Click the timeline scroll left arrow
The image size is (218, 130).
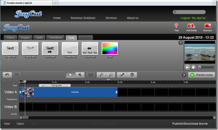coord(21,118)
